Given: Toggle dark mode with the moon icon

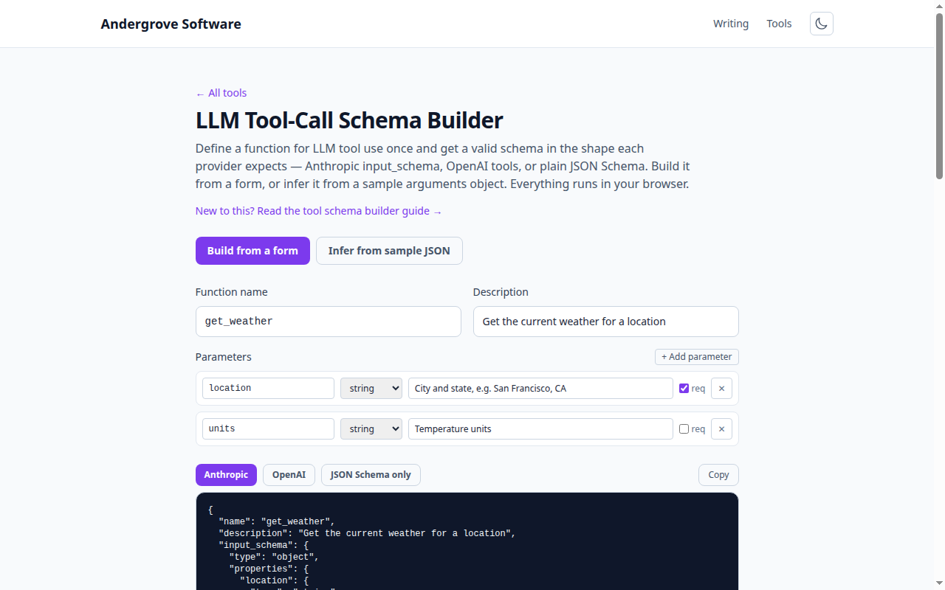Looking at the screenshot, I should tap(822, 24).
